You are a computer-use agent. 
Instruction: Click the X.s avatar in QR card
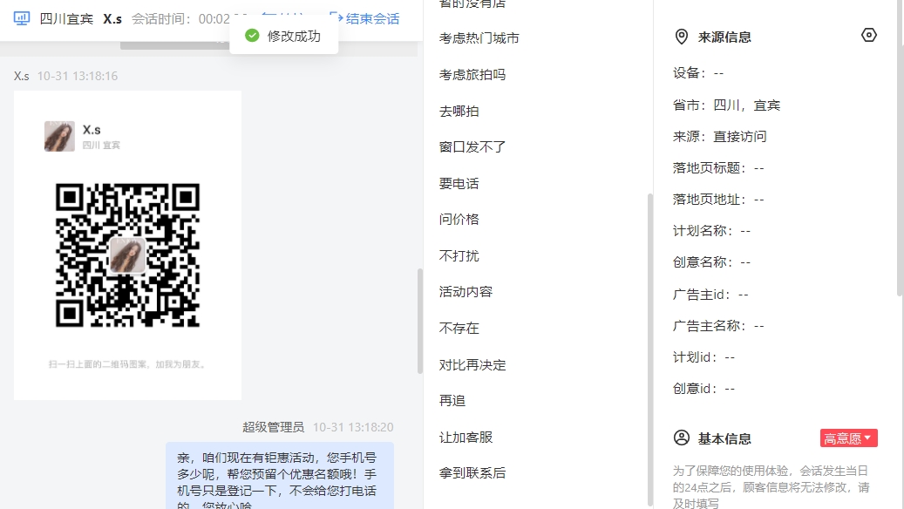(59, 136)
